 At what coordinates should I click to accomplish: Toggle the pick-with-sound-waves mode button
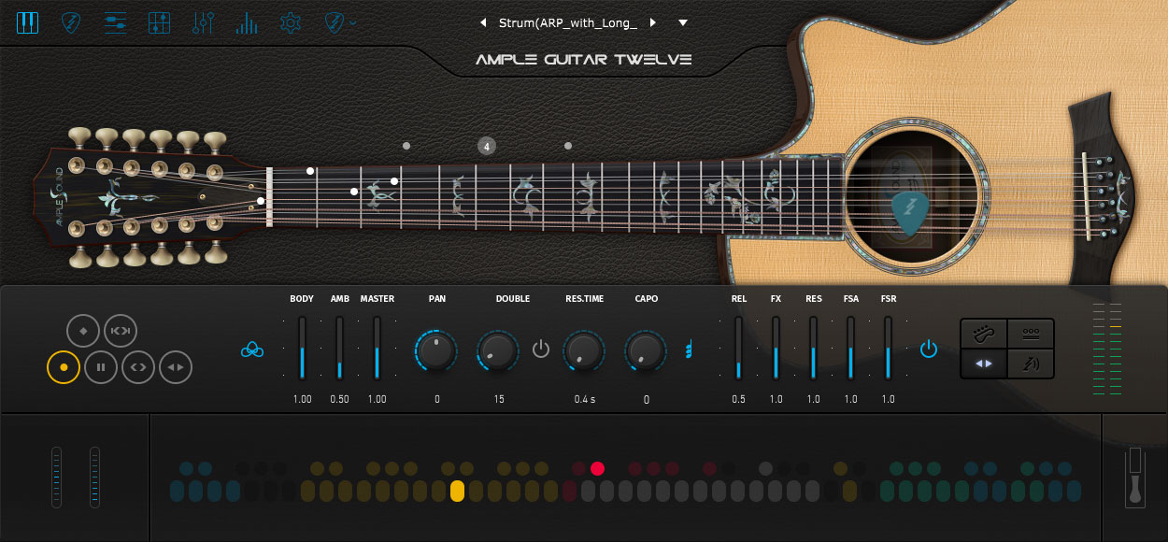(x=1031, y=364)
